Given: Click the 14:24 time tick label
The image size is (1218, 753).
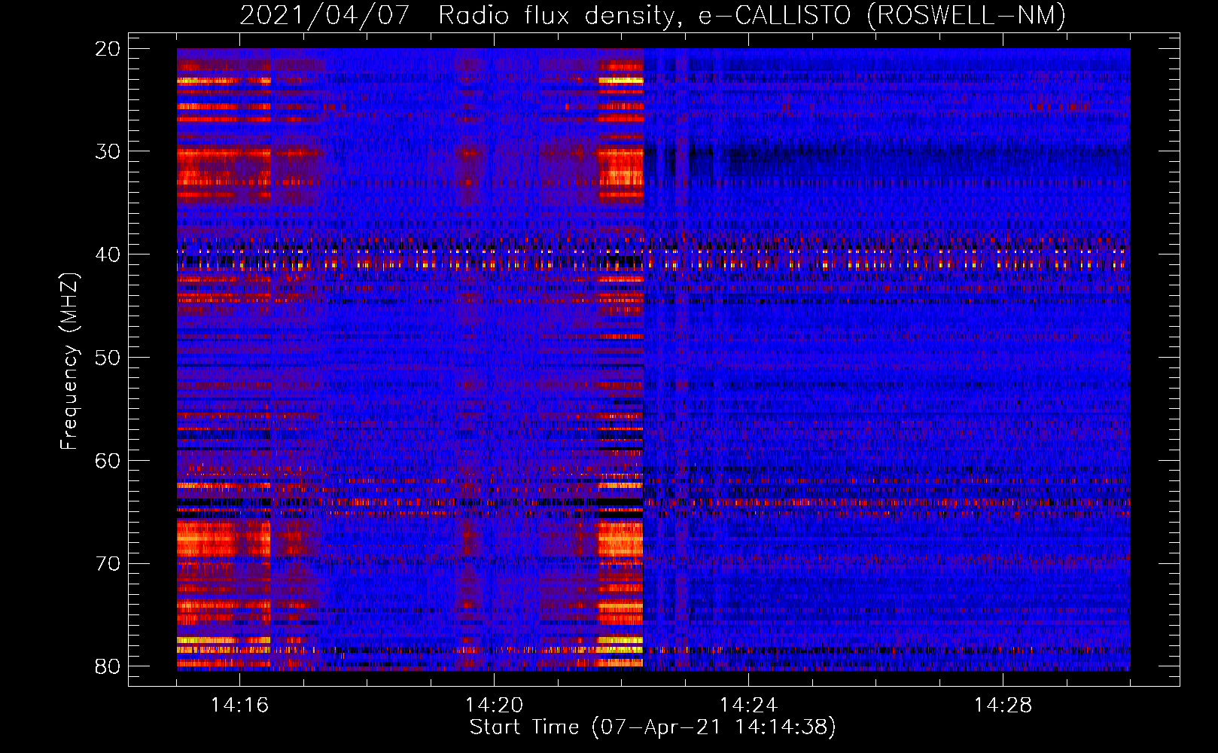Looking at the screenshot, I should tap(748, 706).
